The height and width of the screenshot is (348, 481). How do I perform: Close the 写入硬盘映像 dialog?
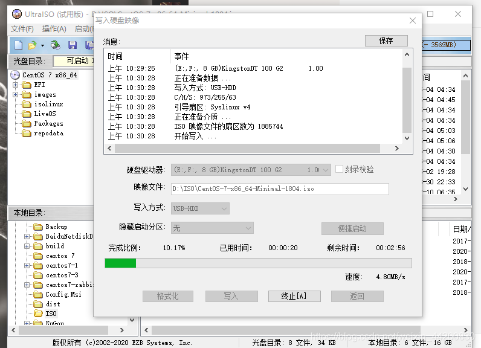coord(413,21)
